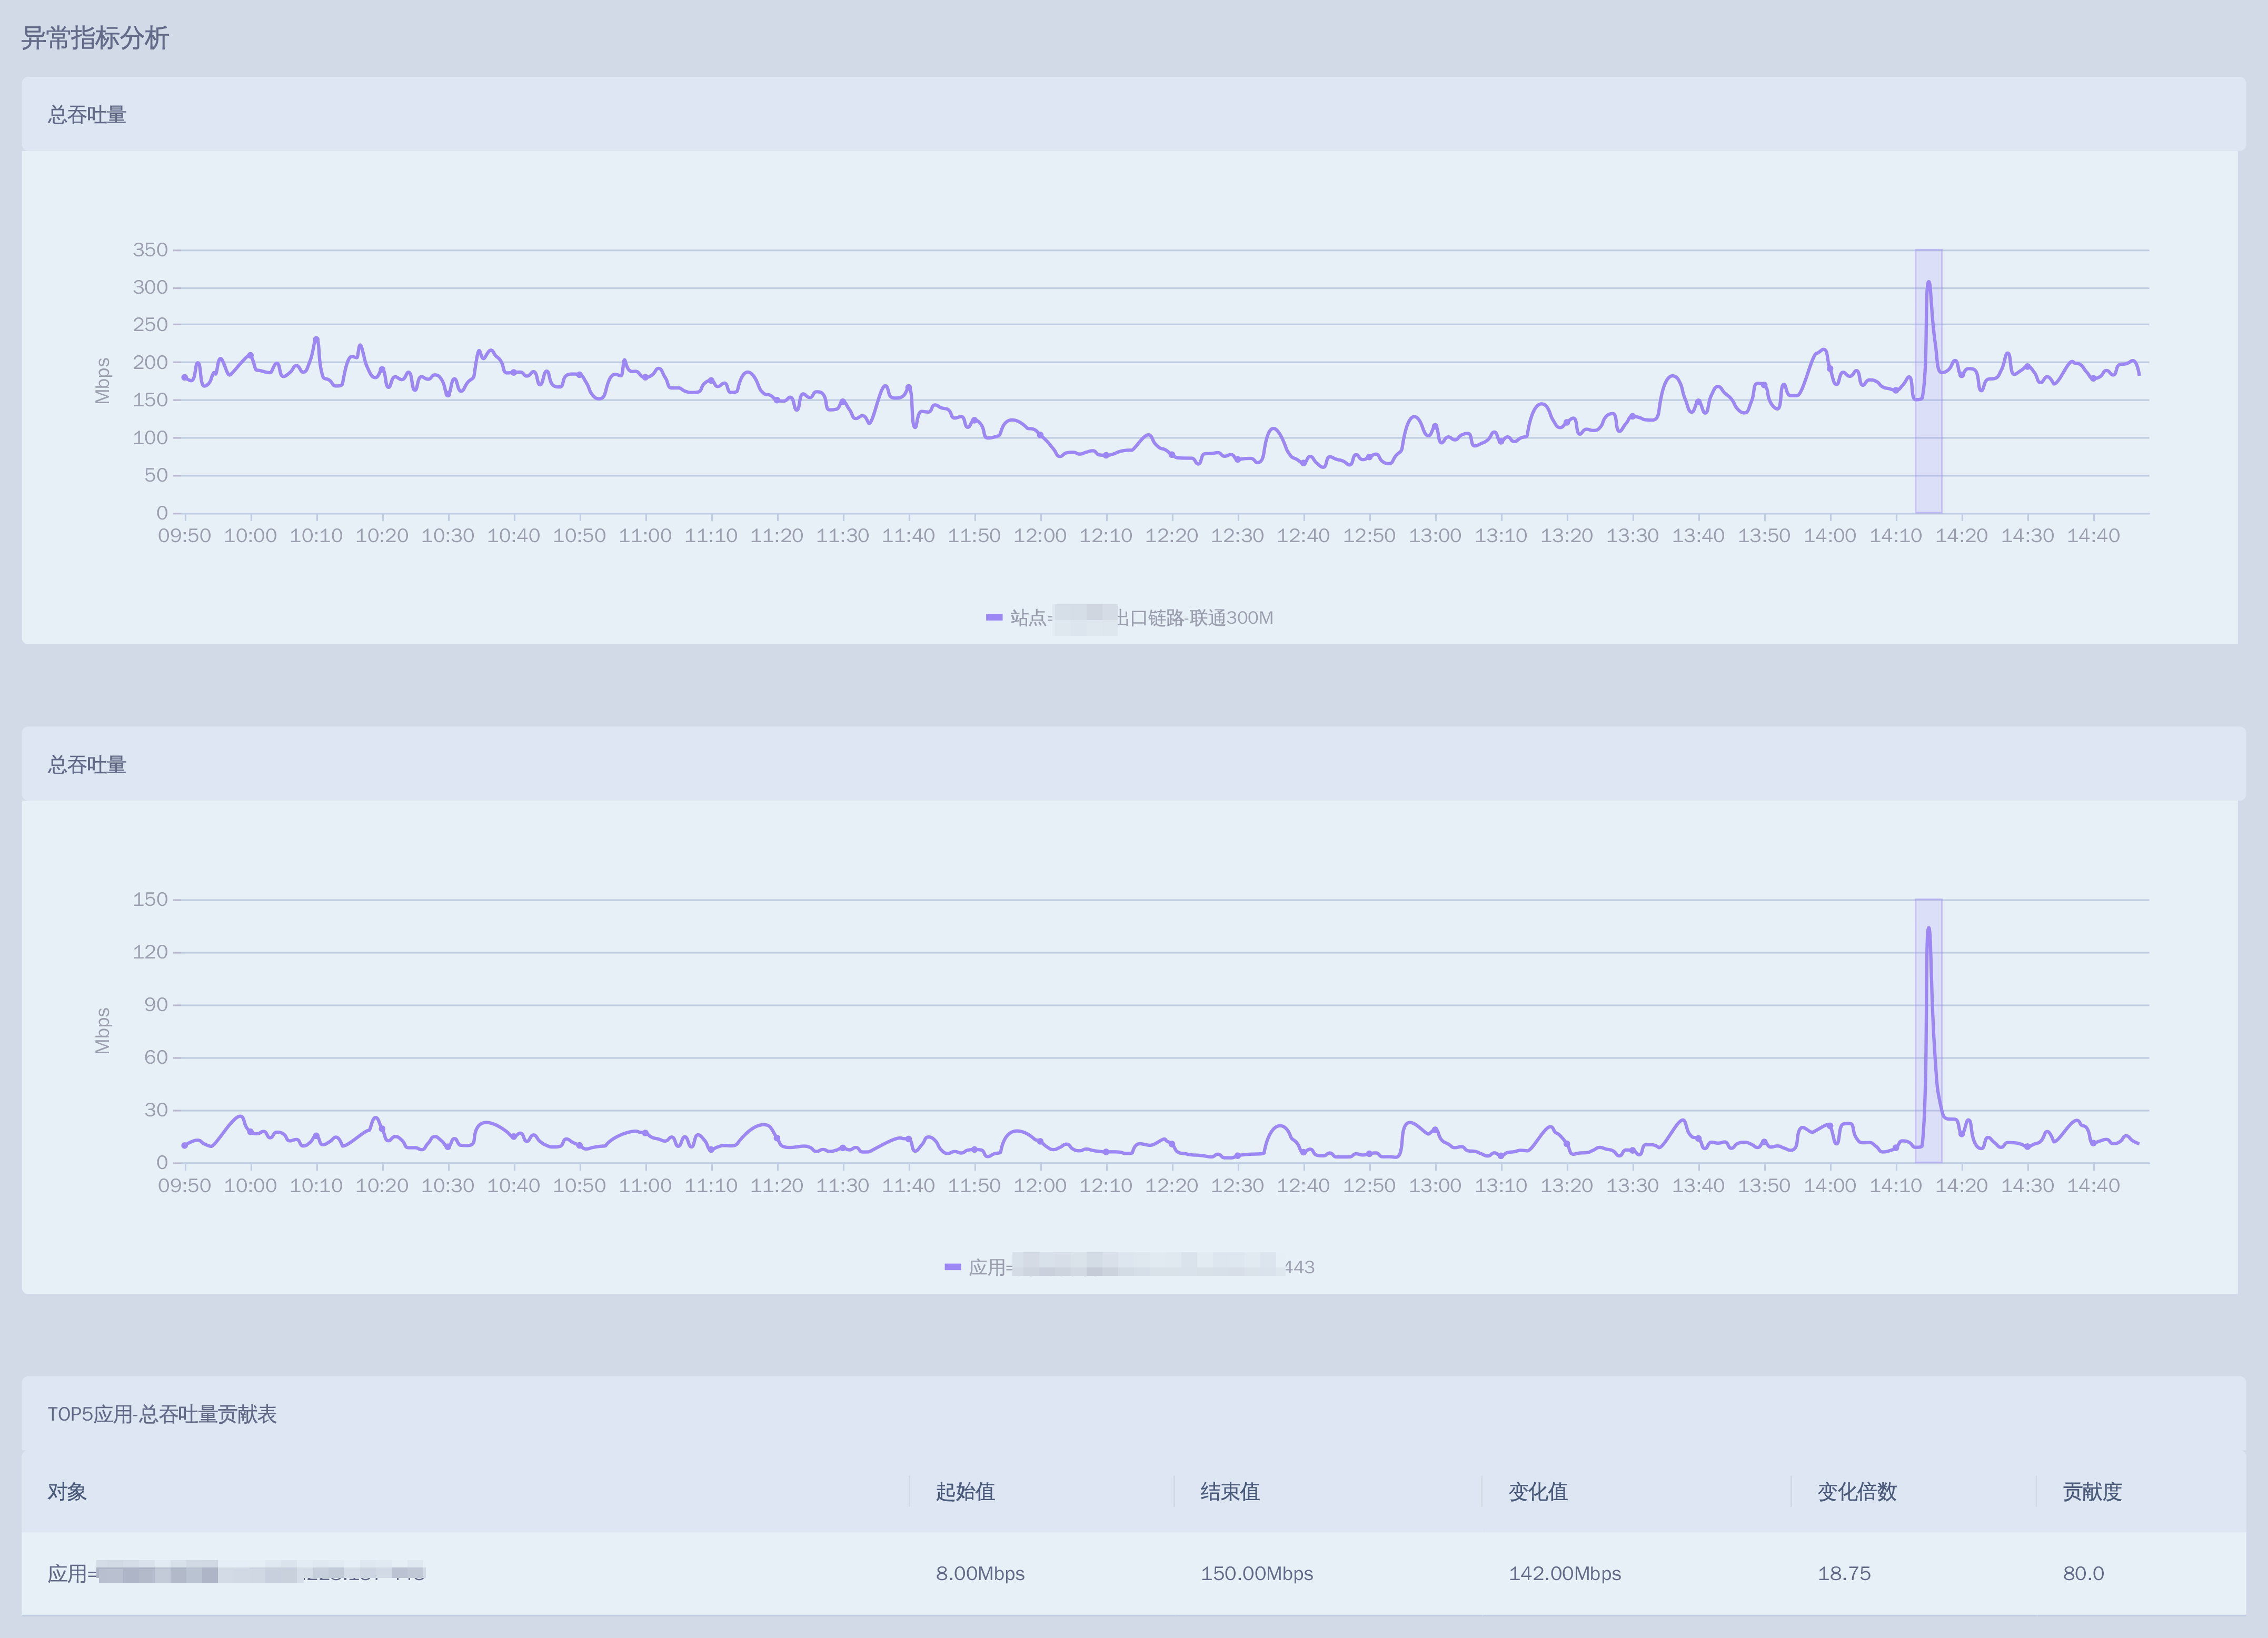Click the 300 Mbps spike peak in the station chart

coord(1928,284)
